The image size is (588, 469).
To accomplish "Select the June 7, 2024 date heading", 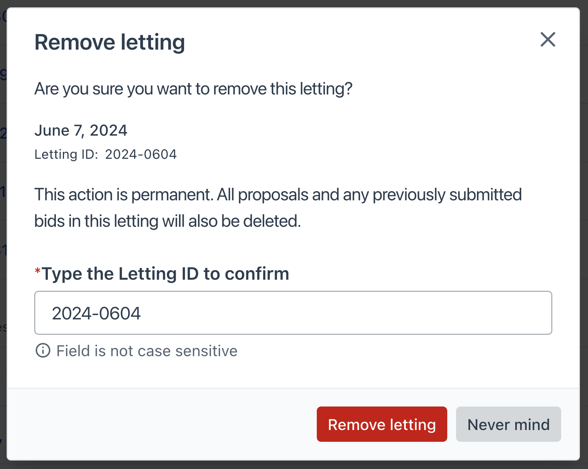I will click(x=81, y=130).
